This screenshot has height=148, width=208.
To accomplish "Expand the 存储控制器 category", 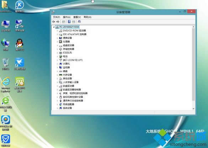I will pos(57,49).
